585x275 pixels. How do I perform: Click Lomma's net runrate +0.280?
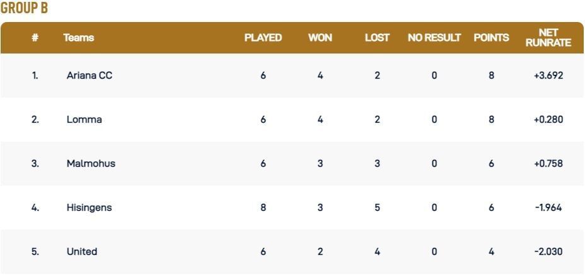click(548, 120)
